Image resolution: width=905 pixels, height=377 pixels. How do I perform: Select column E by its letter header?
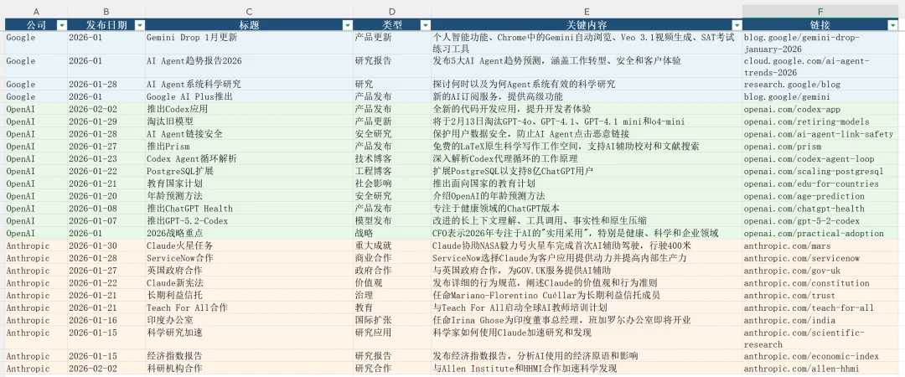(x=586, y=11)
